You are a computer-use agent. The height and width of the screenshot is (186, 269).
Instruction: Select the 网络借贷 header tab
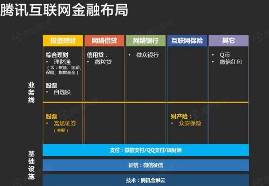tap(104, 41)
